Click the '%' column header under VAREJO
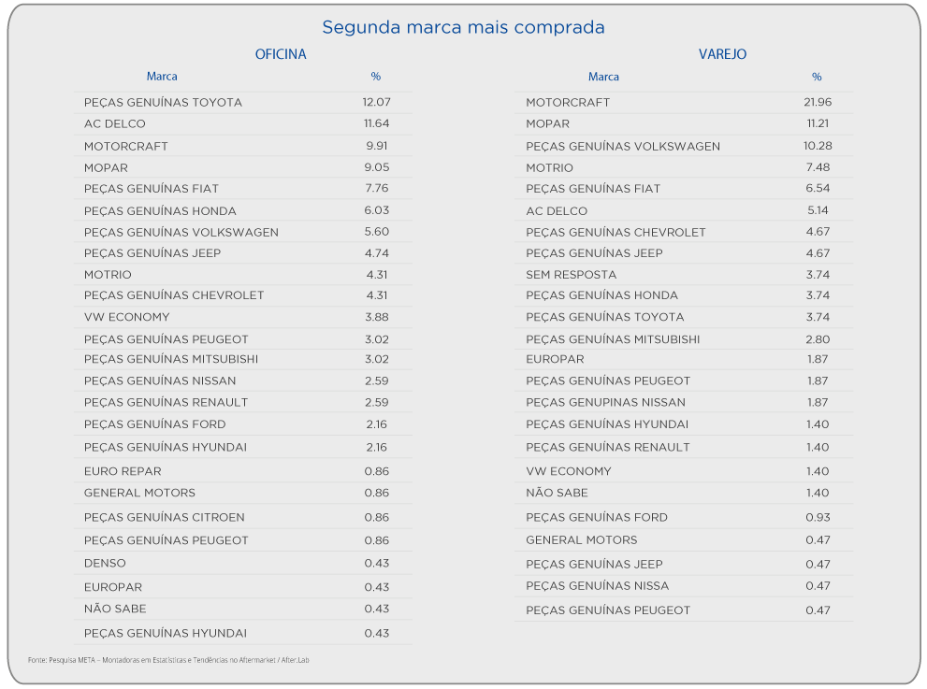Screen dimensions: 927x689 (817, 77)
